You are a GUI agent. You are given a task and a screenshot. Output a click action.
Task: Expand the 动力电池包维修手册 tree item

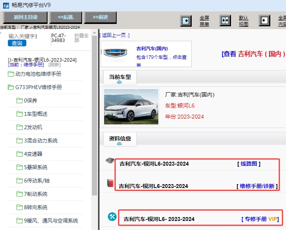point(38,74)
